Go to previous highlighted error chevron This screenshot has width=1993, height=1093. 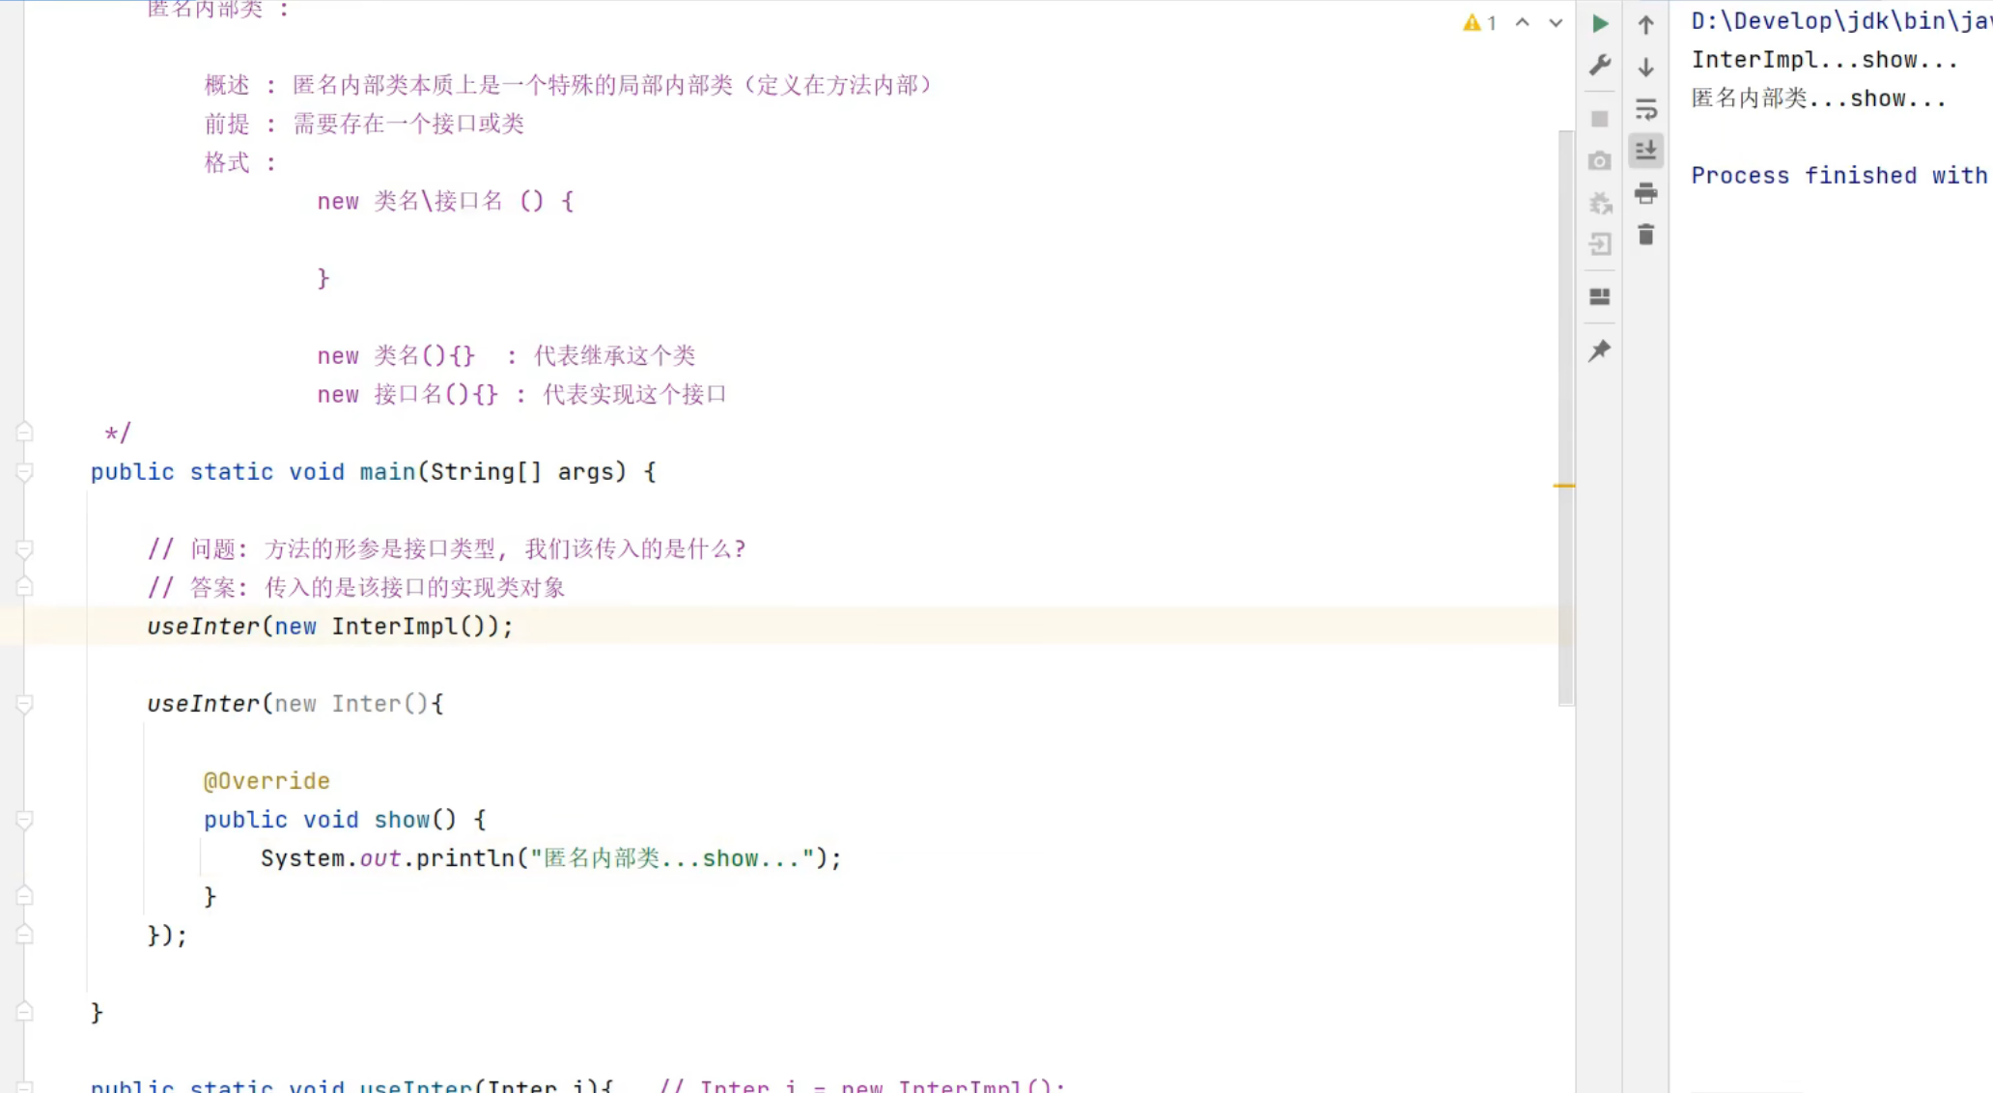1523,22
